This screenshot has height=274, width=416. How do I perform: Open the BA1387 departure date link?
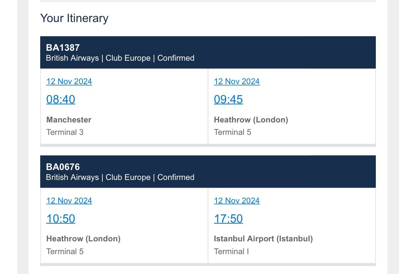[69, 82]
